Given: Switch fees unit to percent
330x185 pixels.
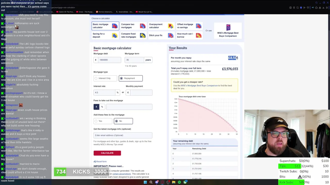Looking at the screenshot, I should (102, 107).
